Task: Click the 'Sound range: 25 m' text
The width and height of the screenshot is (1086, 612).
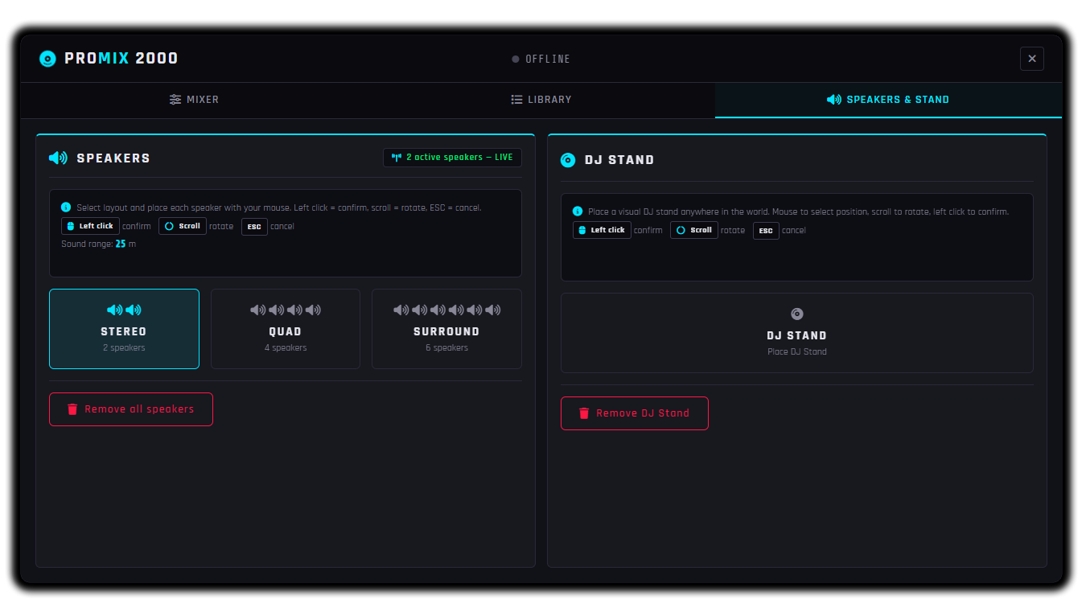Action: [99, 244]
